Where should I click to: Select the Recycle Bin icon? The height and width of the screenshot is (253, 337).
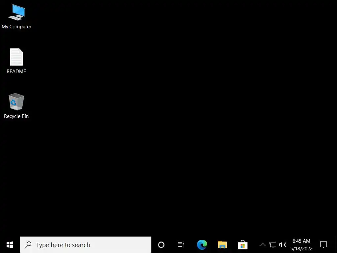click(x=16, y=101)
